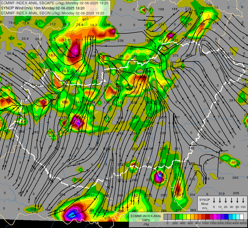This screenshot has width=248, height=228.
Task: Click the 75.6 value on the map
Action: [80, 25]
